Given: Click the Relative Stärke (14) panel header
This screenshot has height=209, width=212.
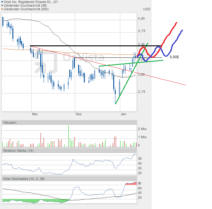Looking at the screenshot, I should [x=69, y=151].
